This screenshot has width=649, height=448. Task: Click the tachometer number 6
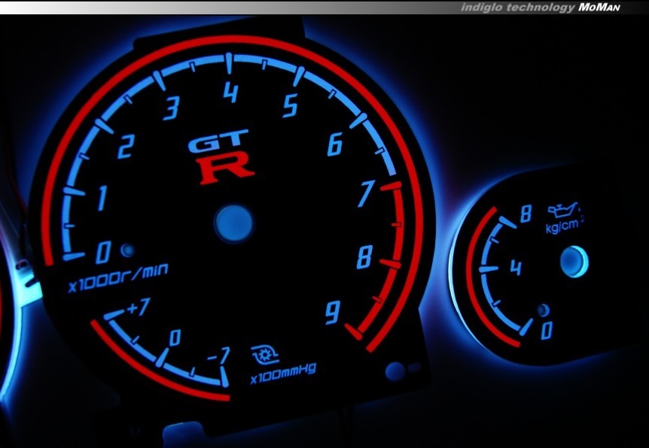336,144
